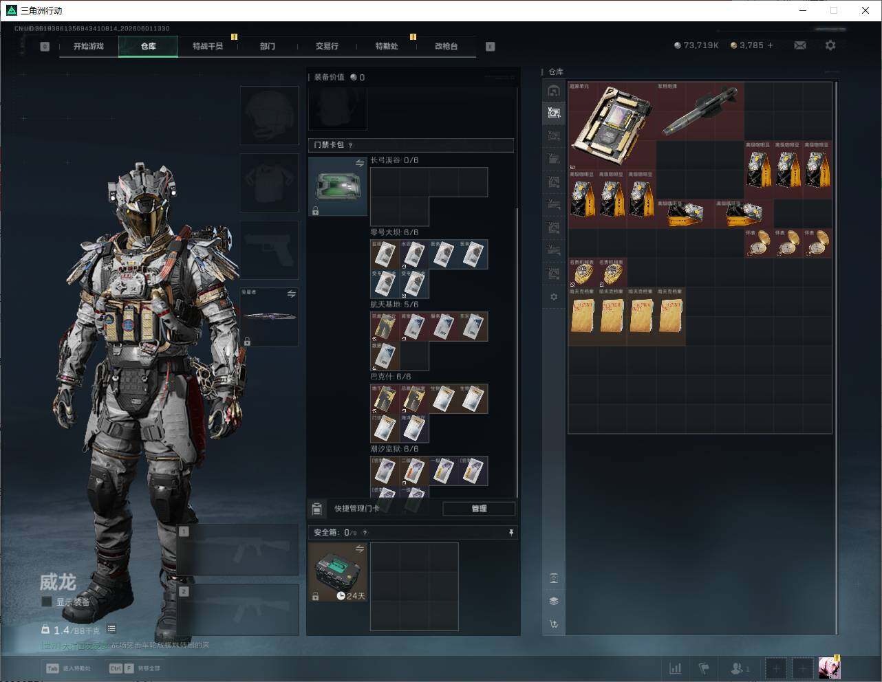This screenshot has width=882, height=682.
Task: Select secondary weapon slot 2
Action: tap(238, 610)
